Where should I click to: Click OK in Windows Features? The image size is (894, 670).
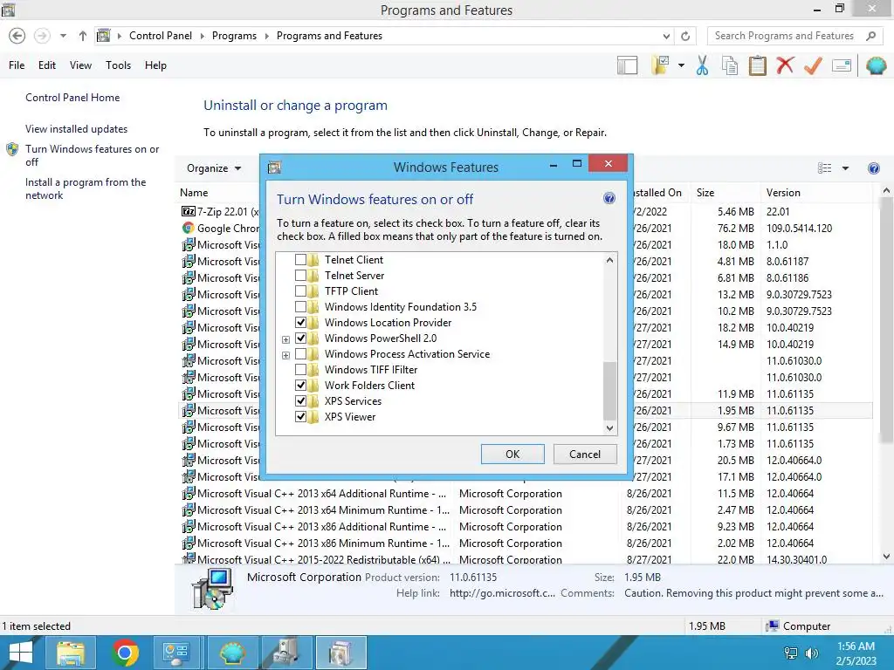[512, 454]
